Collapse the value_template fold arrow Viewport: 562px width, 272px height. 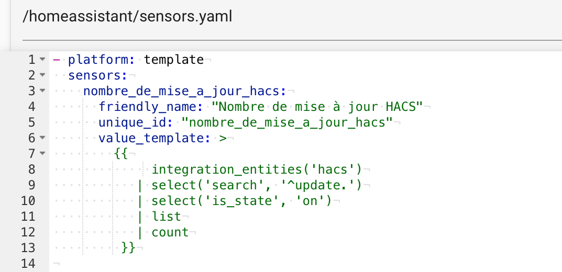[x=42, y=138]
